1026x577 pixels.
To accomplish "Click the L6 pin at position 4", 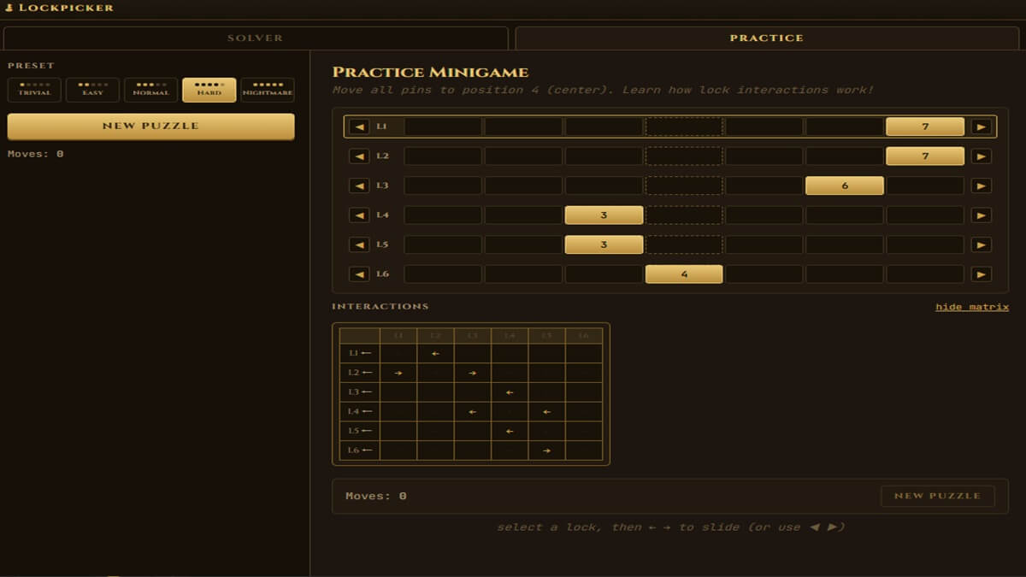I will 684,274.
